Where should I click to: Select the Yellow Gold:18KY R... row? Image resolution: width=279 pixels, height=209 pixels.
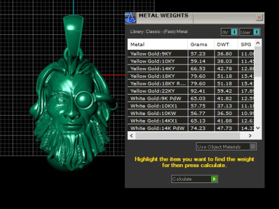pyautogui.click(x=191, y=84)
